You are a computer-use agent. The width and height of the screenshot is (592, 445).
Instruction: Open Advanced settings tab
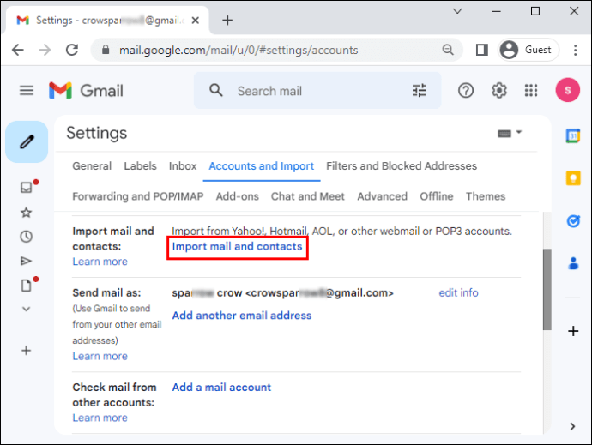[382, 196]
